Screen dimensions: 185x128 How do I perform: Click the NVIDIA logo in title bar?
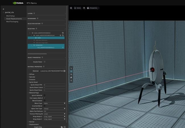tap(18, 3)
